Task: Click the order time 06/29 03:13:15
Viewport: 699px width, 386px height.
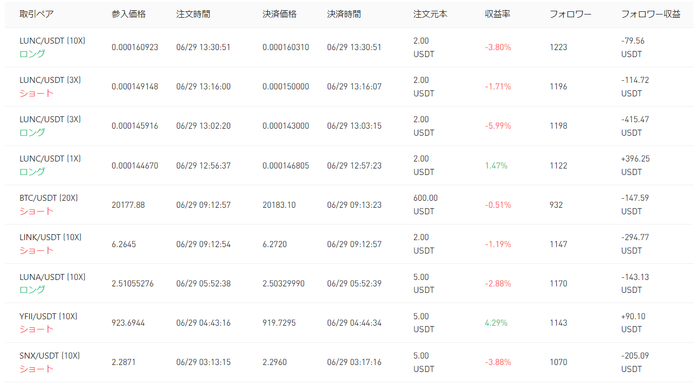Action: tap(203, 362)
